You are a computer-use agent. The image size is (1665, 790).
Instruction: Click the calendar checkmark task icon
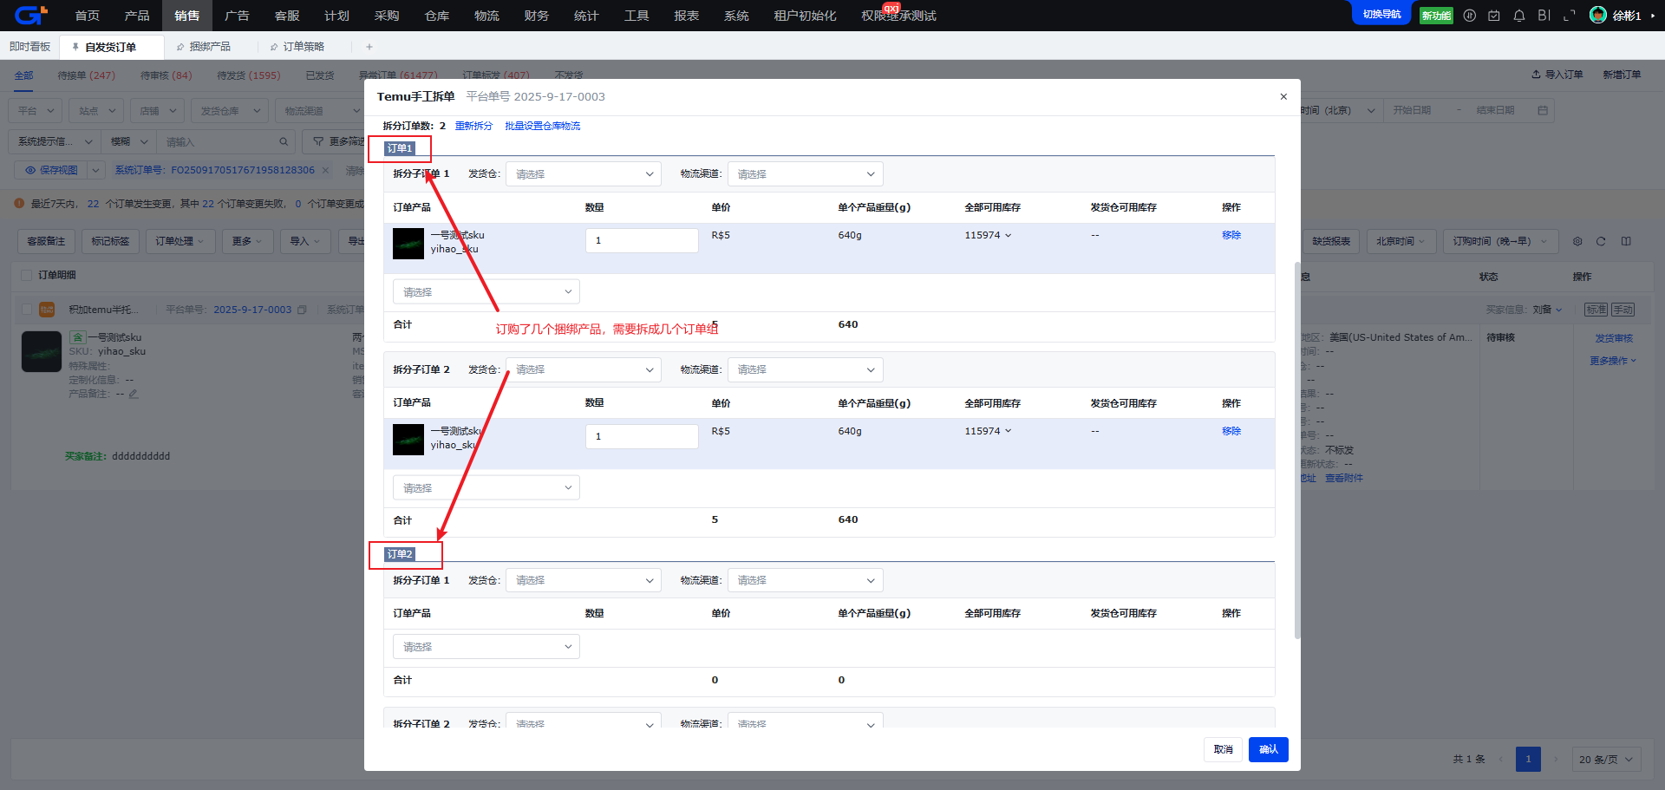point(1493,16)
